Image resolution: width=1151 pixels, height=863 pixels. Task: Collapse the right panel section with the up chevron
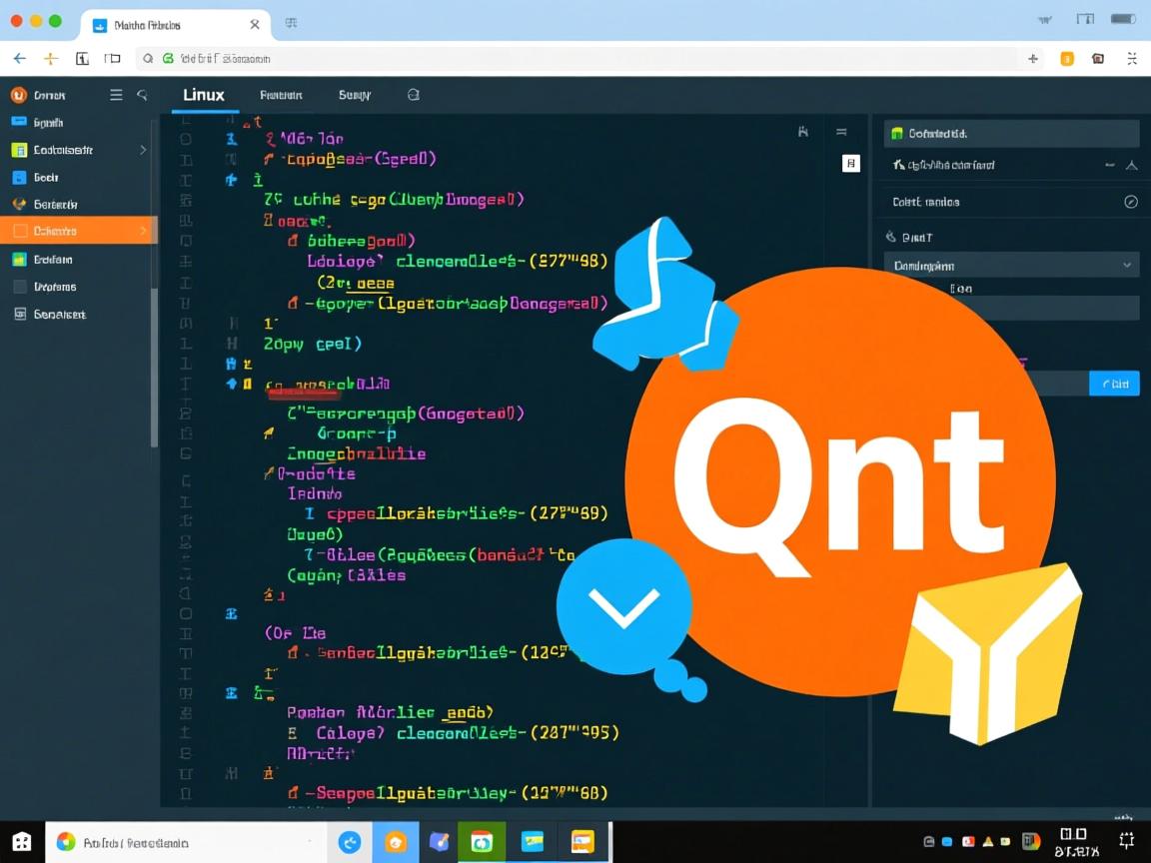[1132, 166]
